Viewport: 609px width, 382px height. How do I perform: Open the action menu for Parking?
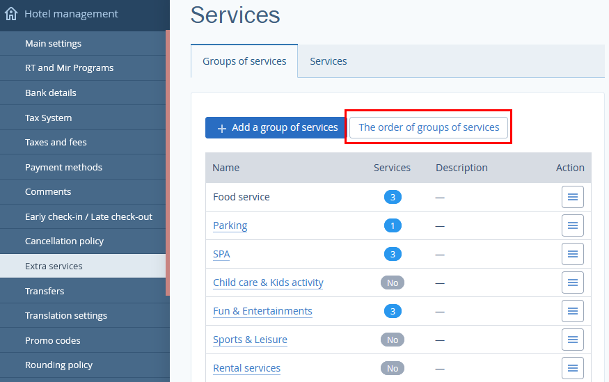(573, 225)
